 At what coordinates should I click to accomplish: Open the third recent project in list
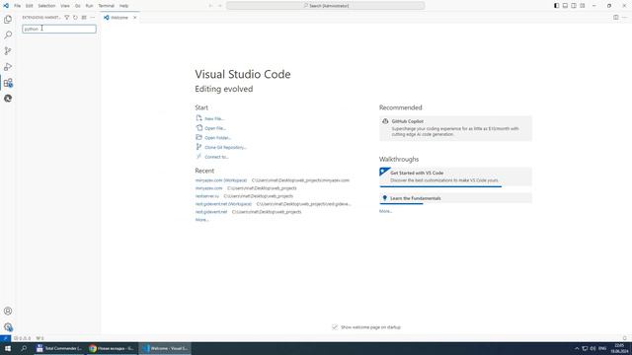[207, 196]
